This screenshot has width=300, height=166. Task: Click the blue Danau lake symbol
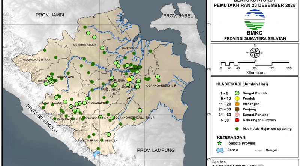(220, 150)
